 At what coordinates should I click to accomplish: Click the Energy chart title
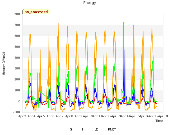pyautogui.click(x=90, y=3)
